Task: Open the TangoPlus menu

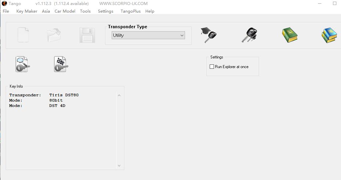Action: (x=130, y=11)
